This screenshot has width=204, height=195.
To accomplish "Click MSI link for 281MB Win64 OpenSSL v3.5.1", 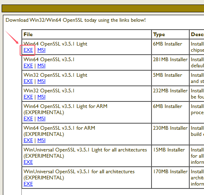I will click(41, 66).
